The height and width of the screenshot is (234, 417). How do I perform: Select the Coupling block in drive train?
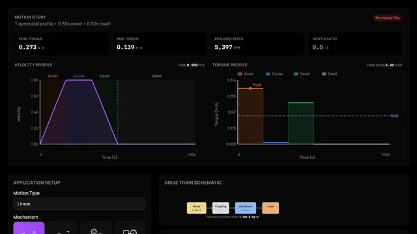click(220, 208)
